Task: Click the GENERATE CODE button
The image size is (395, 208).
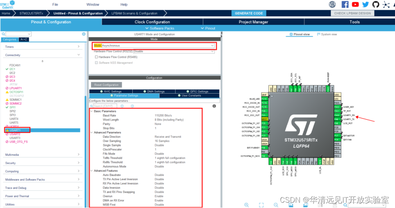Action: tap(249, 13)
